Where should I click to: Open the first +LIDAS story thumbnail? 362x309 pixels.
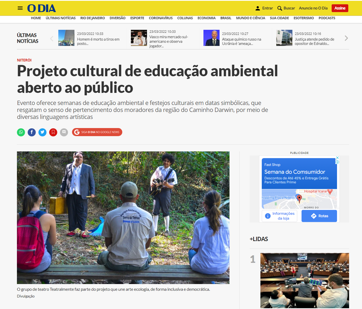click(305, 281)
